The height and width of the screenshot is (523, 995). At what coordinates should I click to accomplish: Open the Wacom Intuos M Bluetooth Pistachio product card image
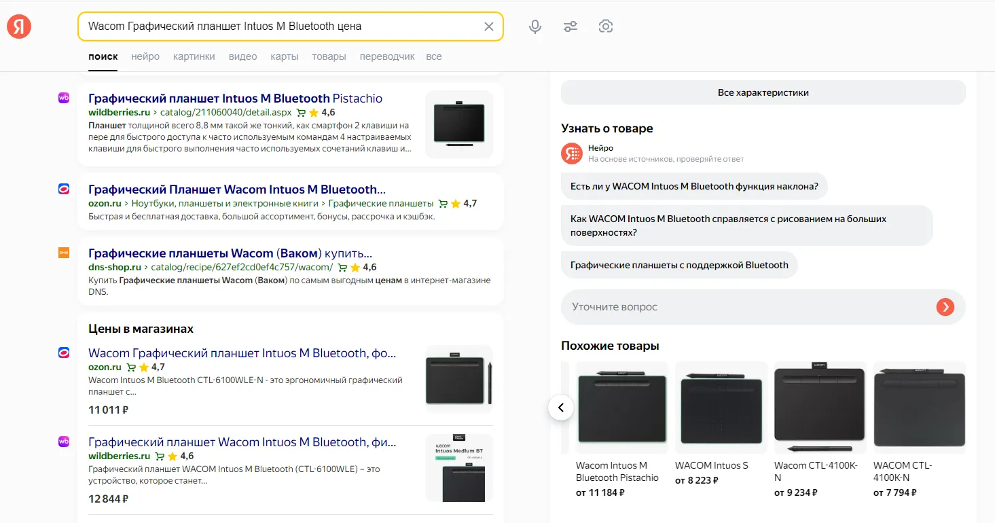(621, 408)
